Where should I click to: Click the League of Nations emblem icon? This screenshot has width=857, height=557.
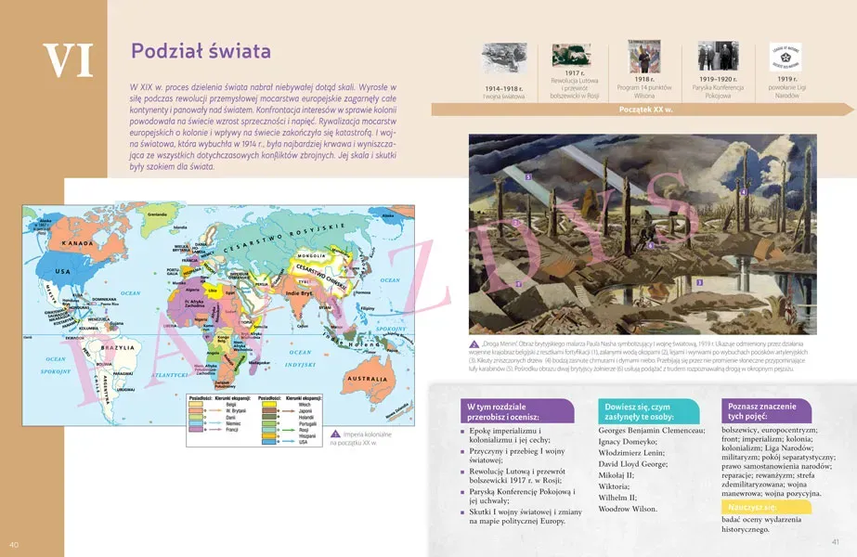(786, 57)
